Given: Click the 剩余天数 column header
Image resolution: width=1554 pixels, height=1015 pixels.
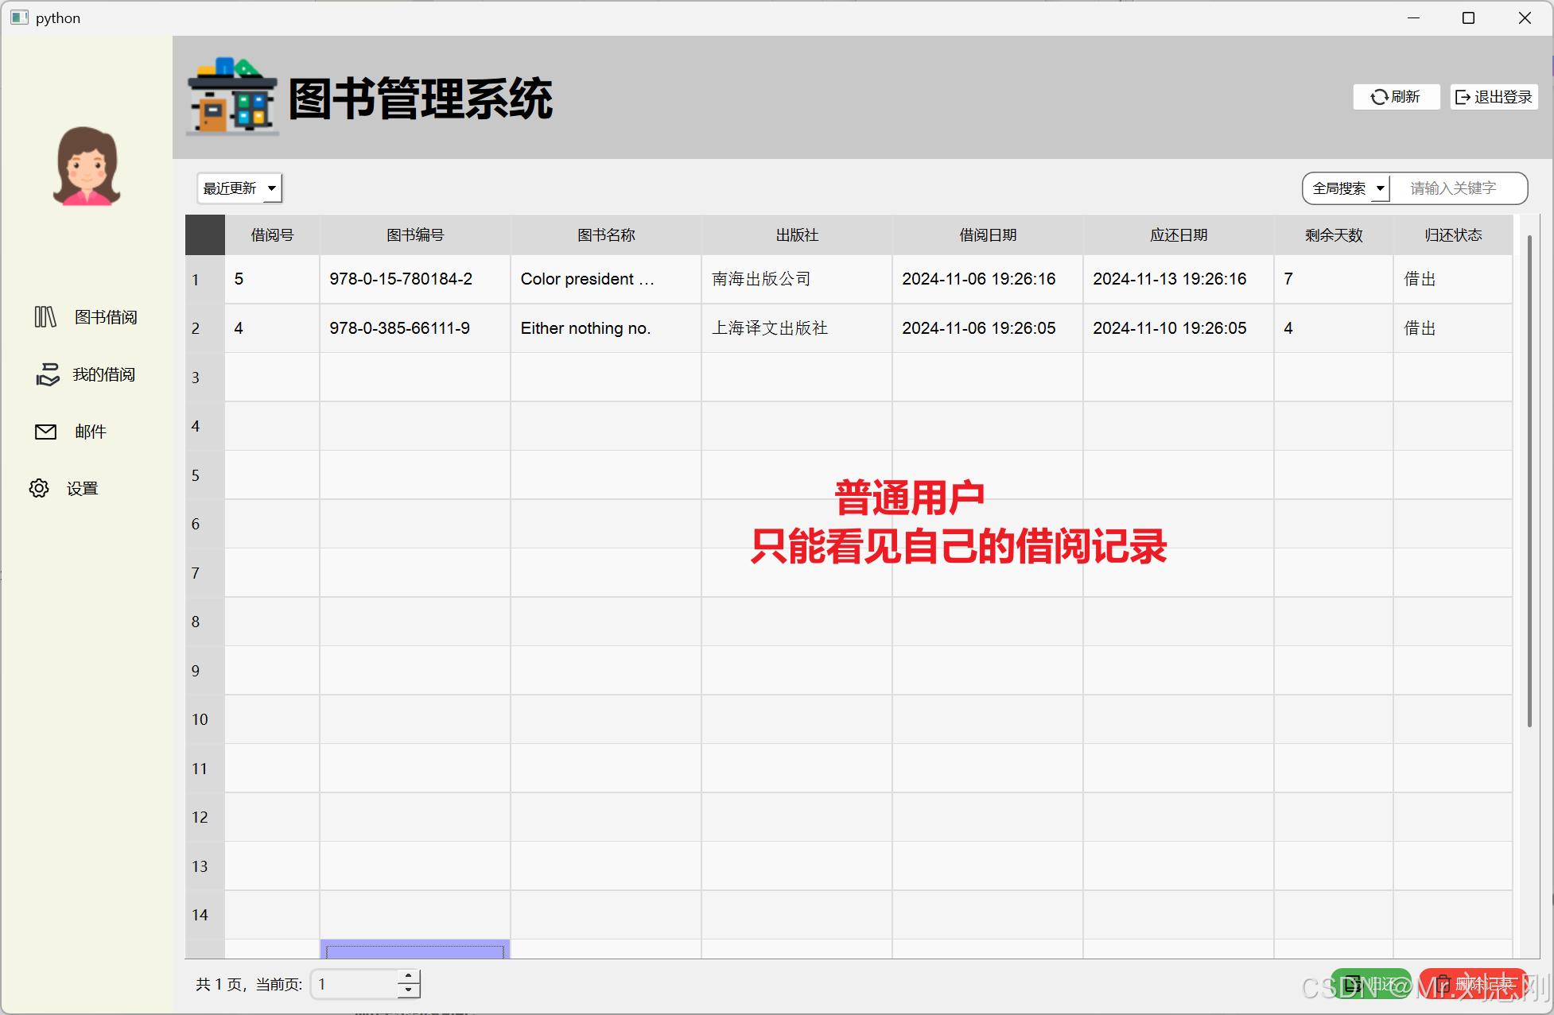Looking at the screenshot, I should click(x=1334, y=235).
